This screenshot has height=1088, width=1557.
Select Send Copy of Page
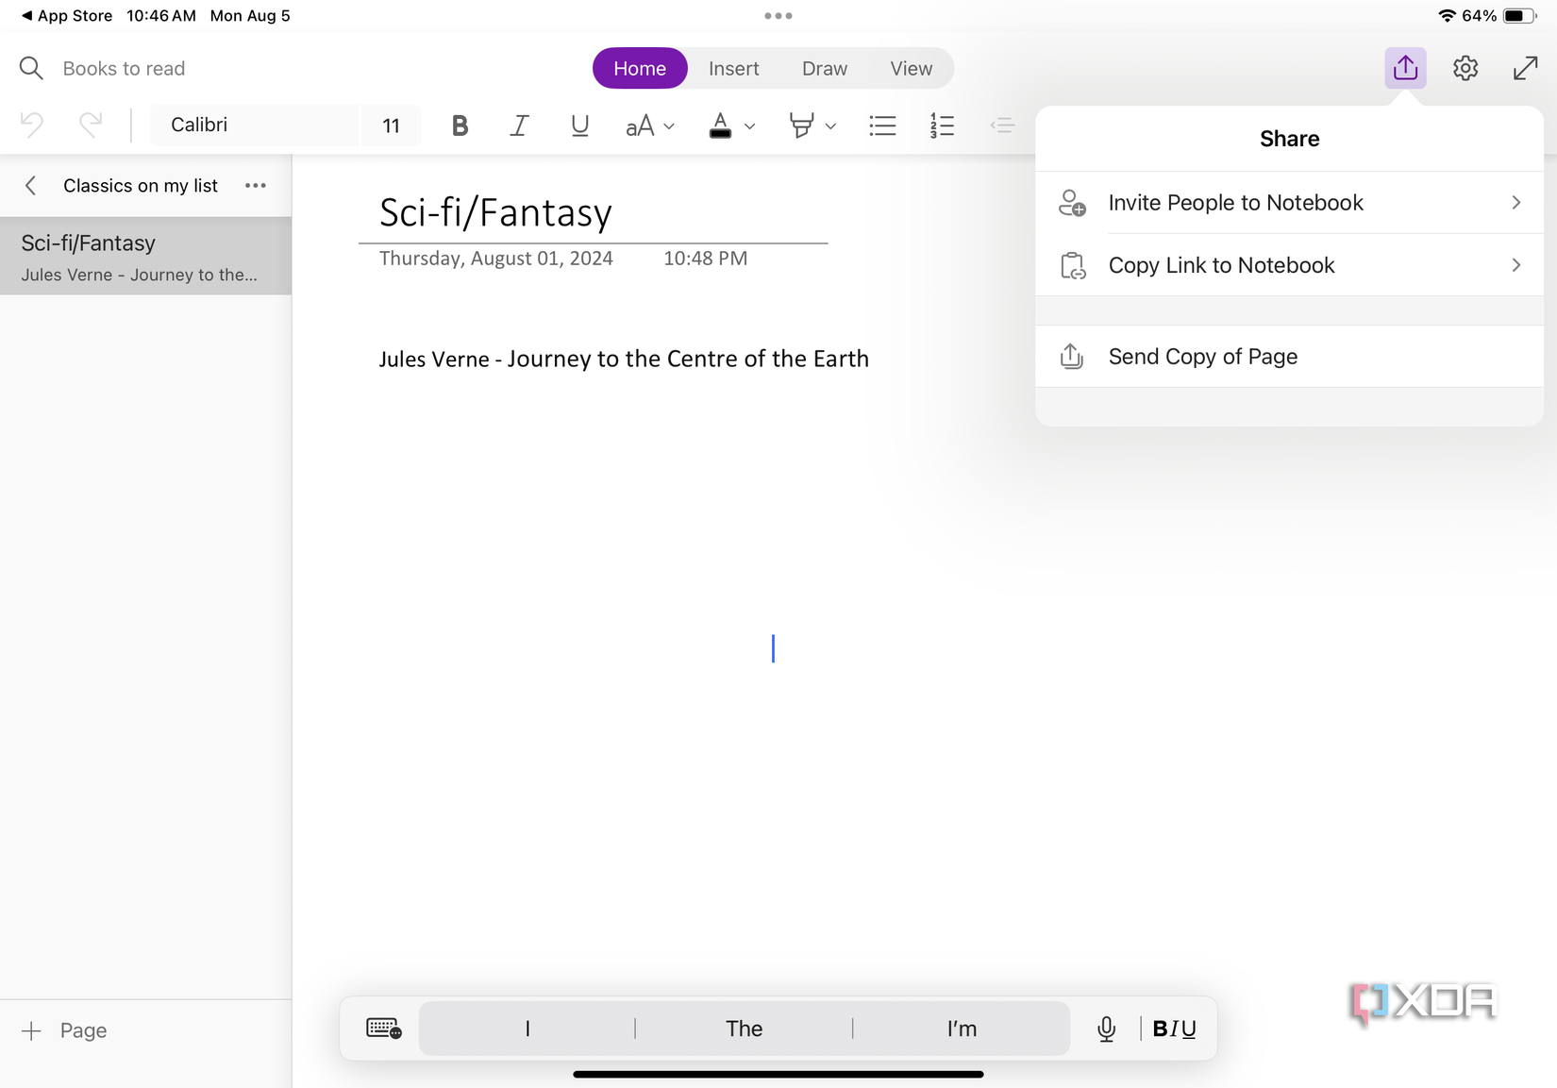1289,357
